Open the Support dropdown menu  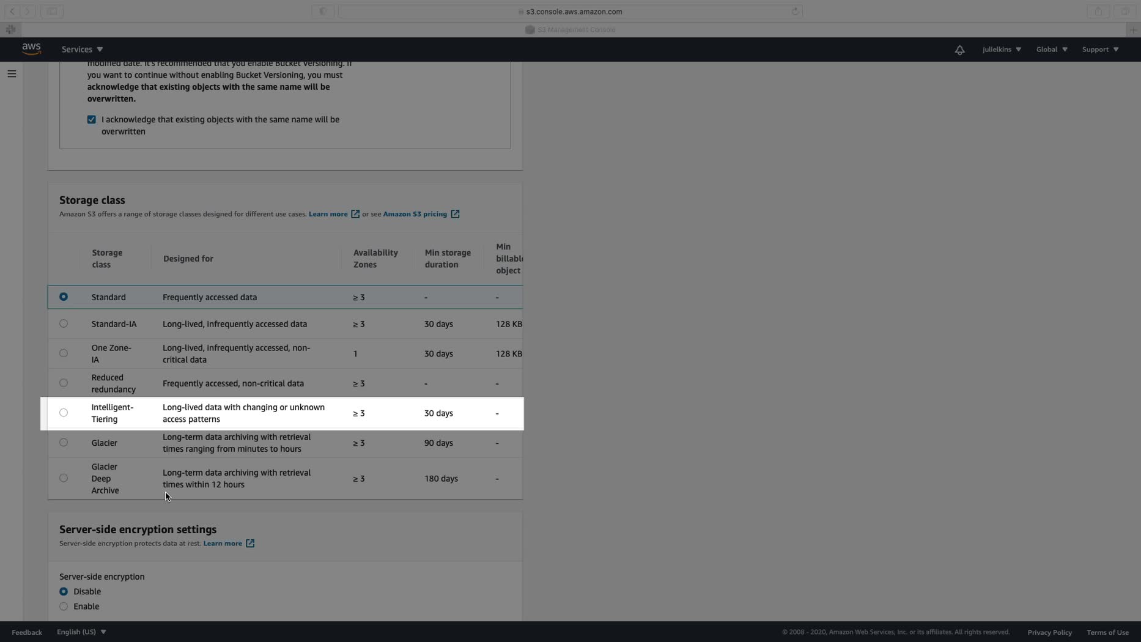(x=1100, y=50)
